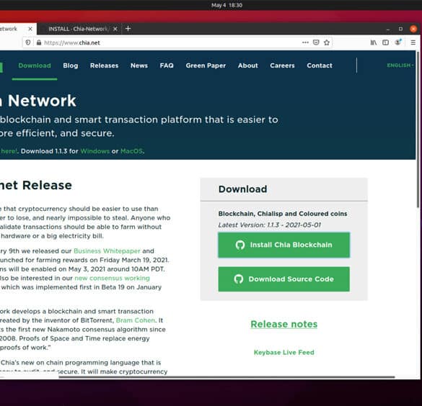
Task: Click the Latest Version 1.1.3 text
Action: (x=269, y=225)
